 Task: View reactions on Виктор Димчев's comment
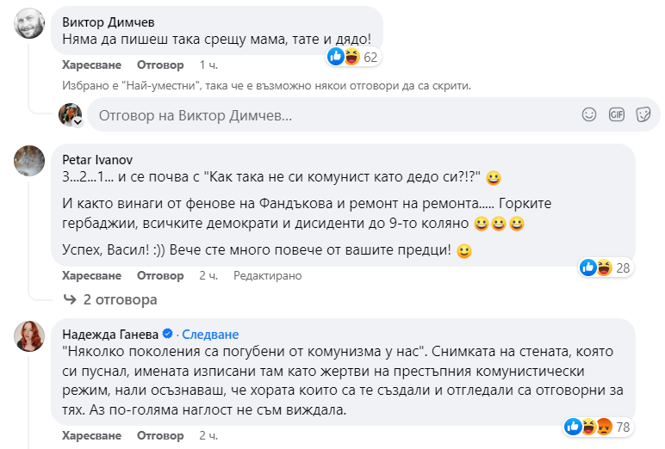(353, 58)
